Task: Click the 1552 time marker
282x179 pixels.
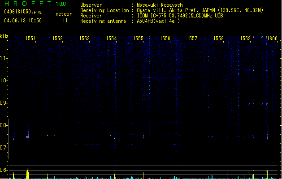Action: pyautogui.click(x=57, y=38)
